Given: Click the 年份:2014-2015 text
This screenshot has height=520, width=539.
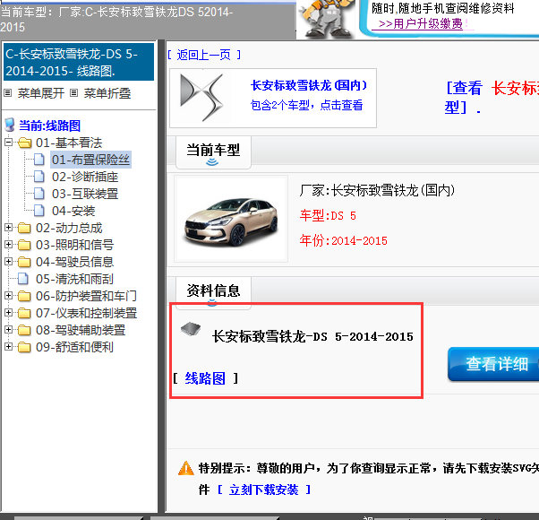Looking at the screenshot, I should click(343, 240).
